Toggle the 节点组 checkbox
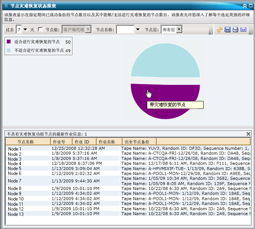This screenshot has width=255, height=229. (x=41, y=29)
